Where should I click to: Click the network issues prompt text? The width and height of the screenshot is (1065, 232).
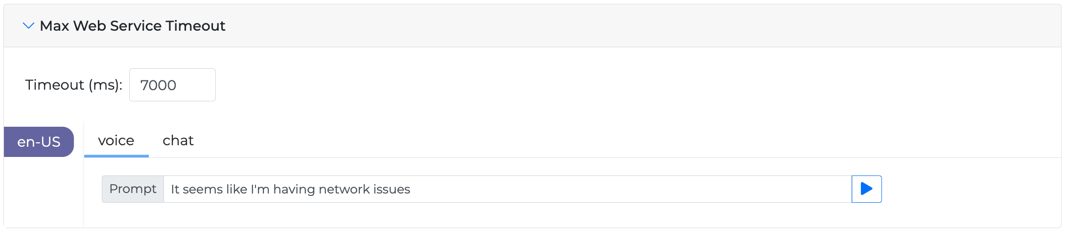[x=290, y=189]
